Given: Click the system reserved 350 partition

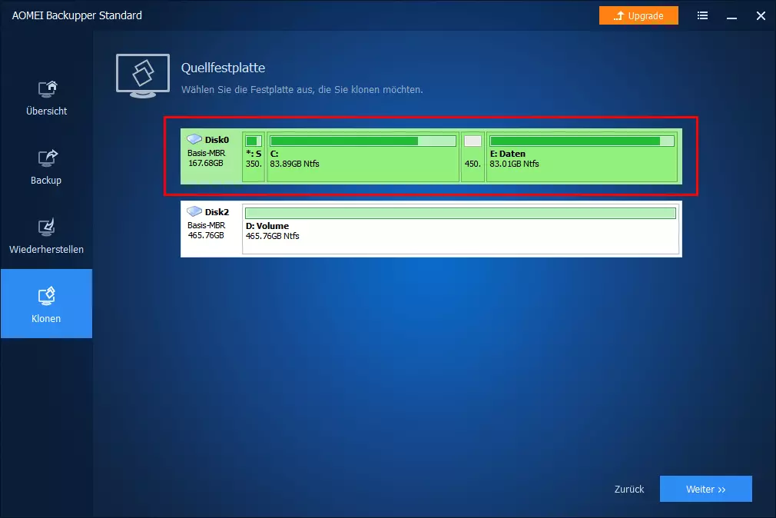Looking at the screenshot, I should pyautogui.click(x=254, y=157).
